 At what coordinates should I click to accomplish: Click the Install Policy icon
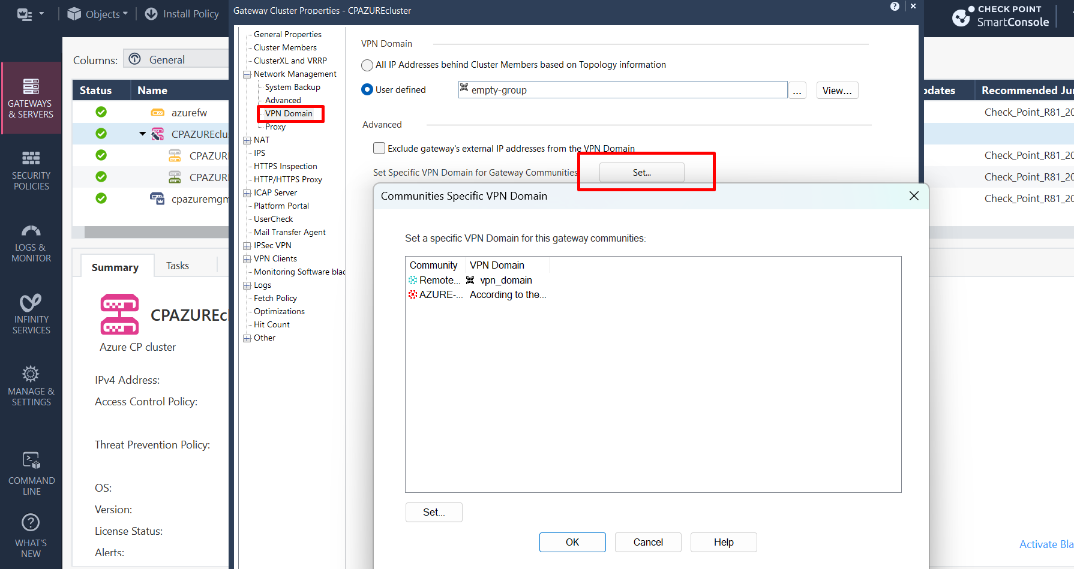151,13
